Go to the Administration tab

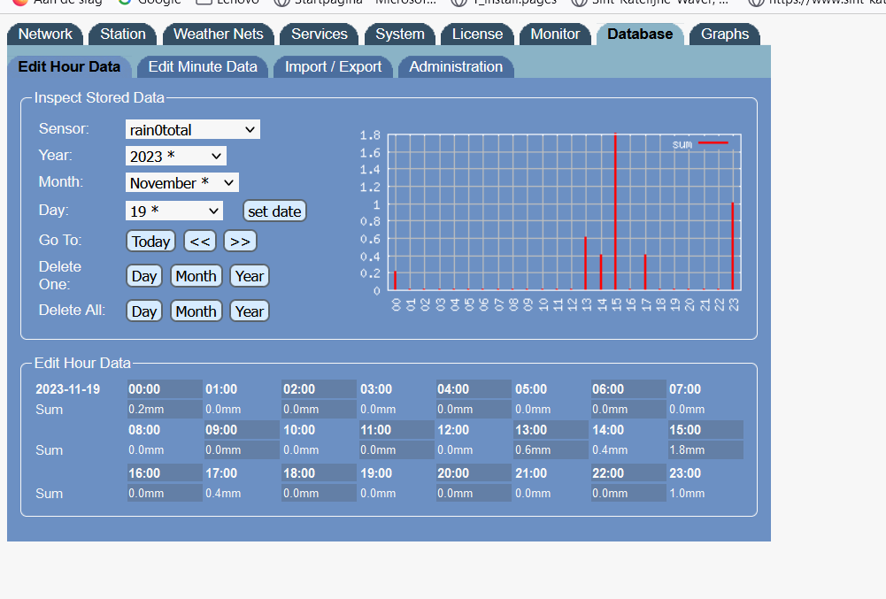point(456,66)
